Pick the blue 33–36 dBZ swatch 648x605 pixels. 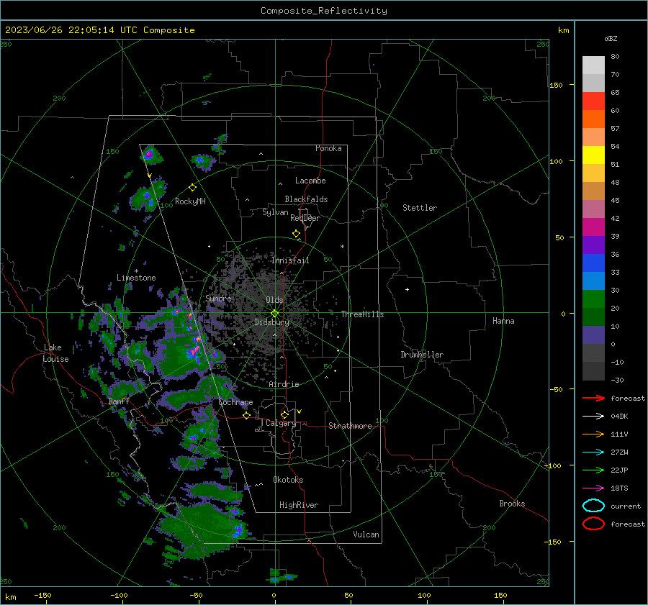[x=593, y=263]
